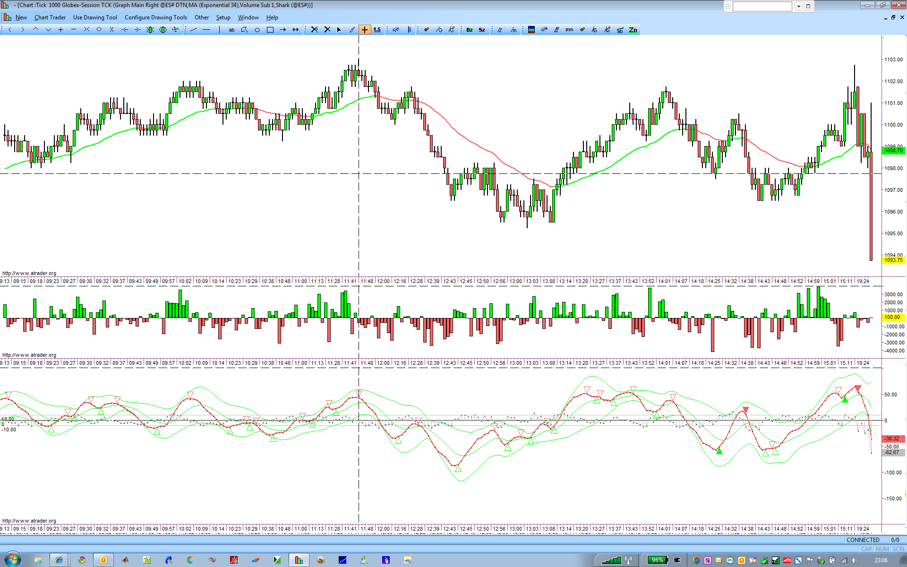
Task: Click the green expand-bars candle icon
Action: pos(163,30)
